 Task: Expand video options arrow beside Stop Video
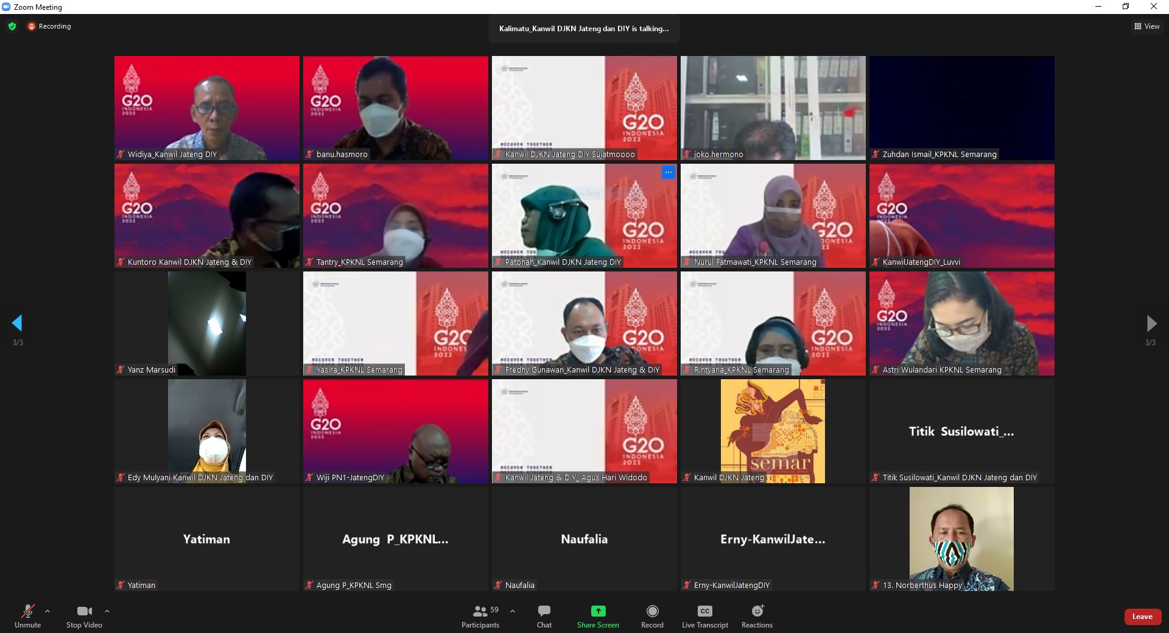click(x=107, y=611)
